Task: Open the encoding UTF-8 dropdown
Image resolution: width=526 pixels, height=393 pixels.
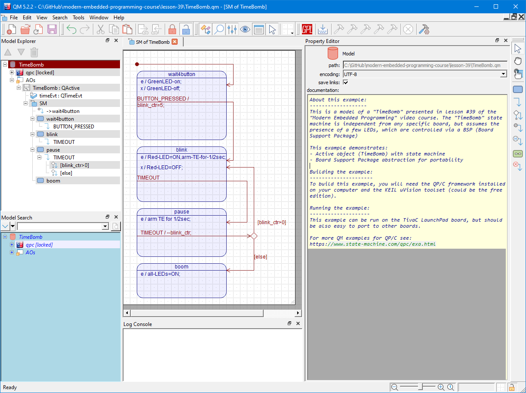Action: 504,74
